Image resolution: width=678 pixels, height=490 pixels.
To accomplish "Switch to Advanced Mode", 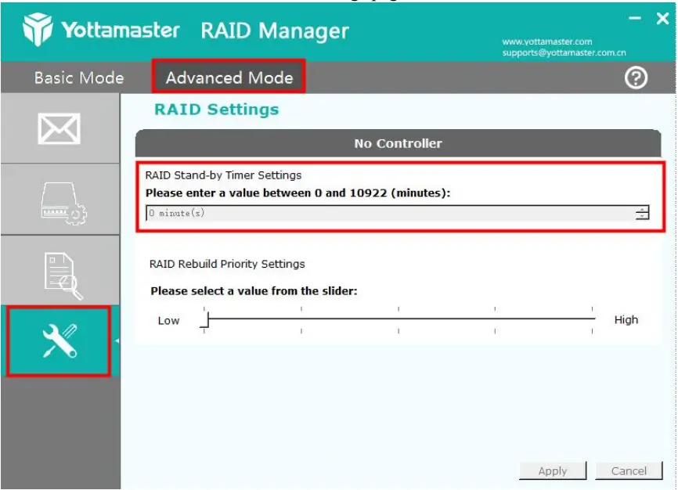I will click(229, 77).
